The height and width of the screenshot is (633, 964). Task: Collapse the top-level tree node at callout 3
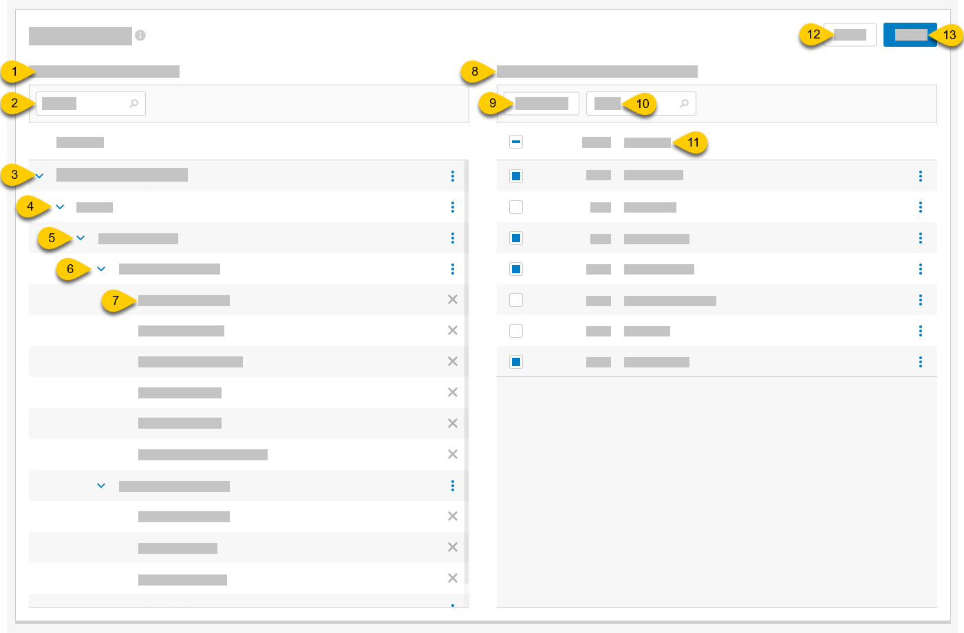point(39,175)
